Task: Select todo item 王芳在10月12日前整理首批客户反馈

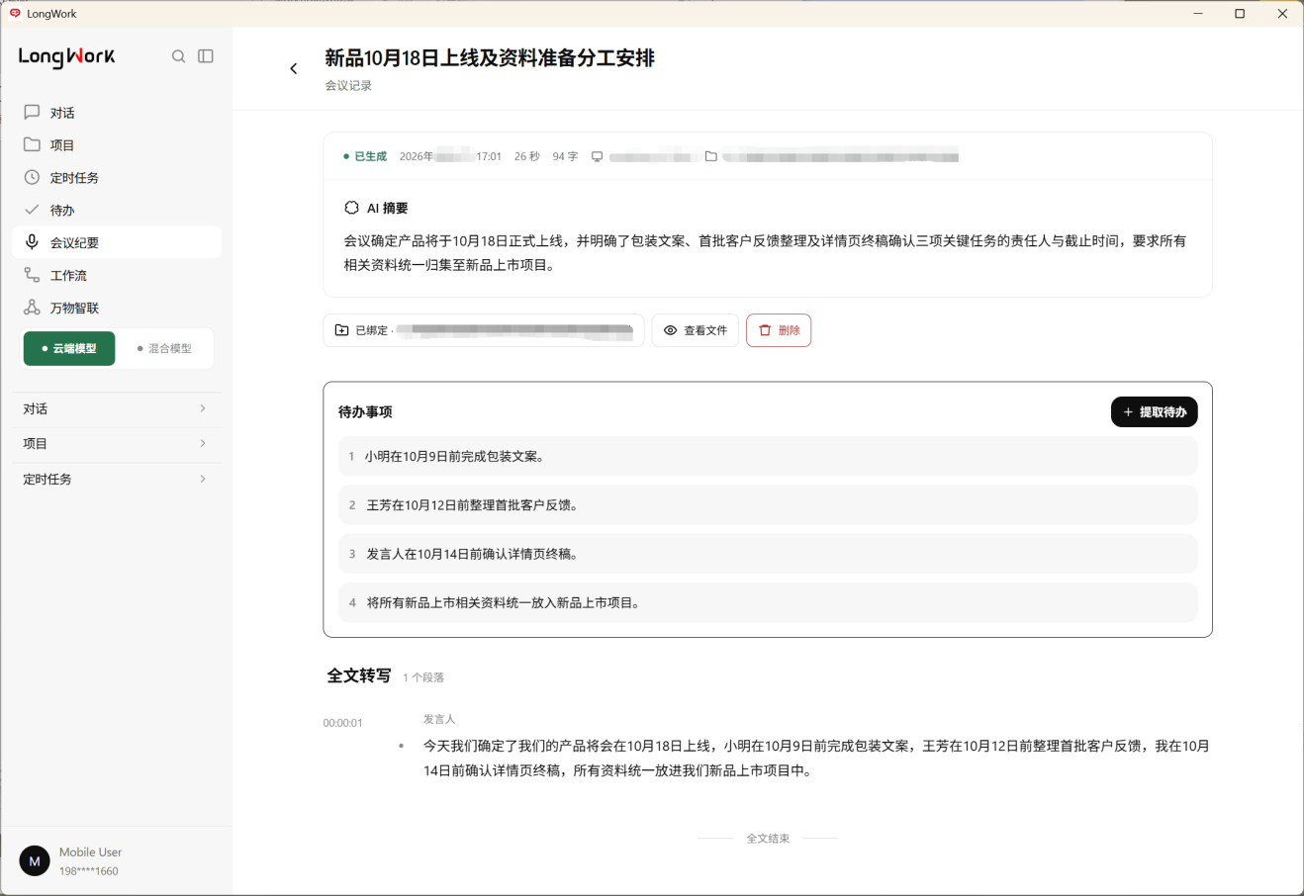Action: [768, 504]
